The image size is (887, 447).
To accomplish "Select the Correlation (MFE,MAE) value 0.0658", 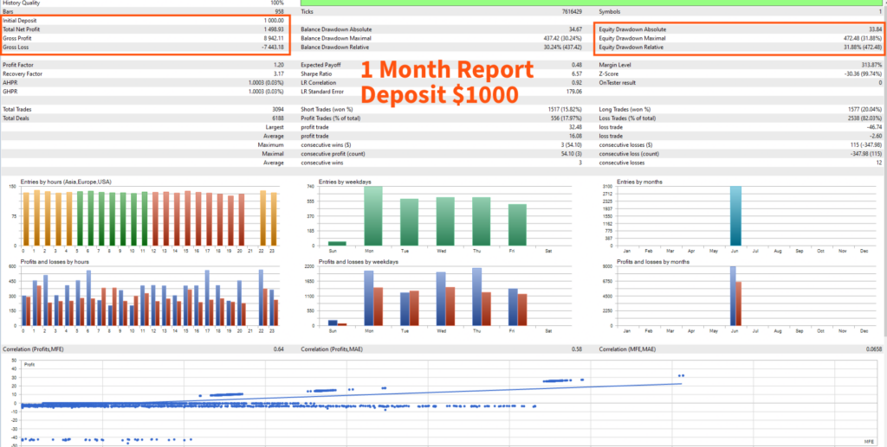I will pyautogui.click(x=874, y=349).
